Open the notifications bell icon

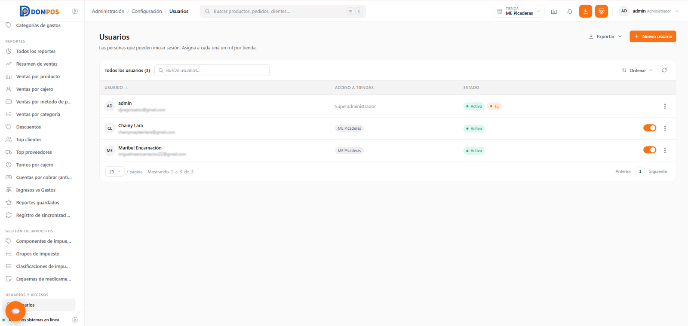click(569, 12)
